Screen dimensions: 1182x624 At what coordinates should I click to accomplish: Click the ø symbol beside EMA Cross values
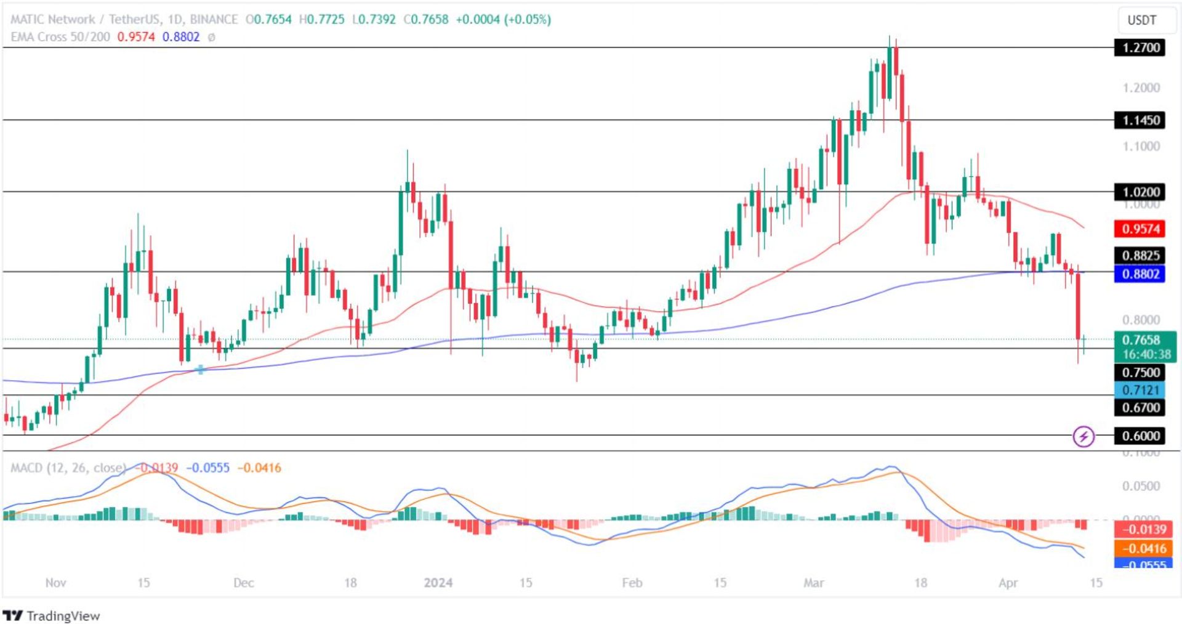[211, 38]
